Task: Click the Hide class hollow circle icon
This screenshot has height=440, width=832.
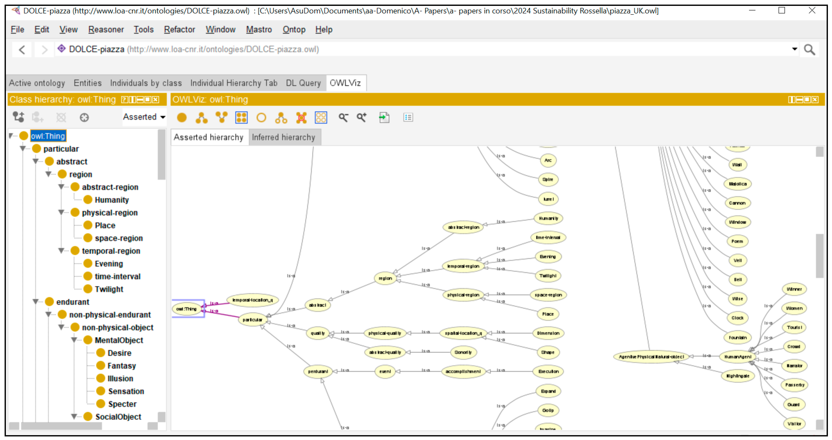Action: pyautogui.click(x=261, y=117)
